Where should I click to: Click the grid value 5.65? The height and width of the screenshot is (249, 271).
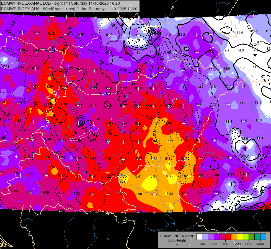pyautogui.click(x=169, y=176)
